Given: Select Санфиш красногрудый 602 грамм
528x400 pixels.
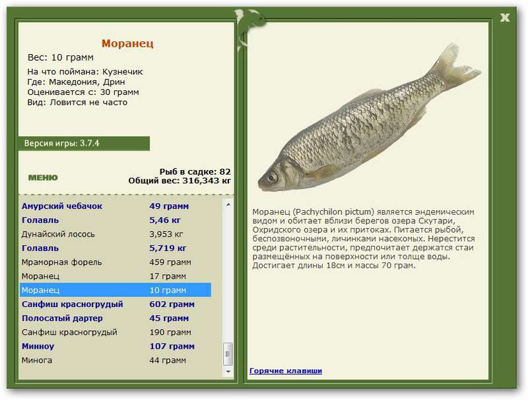Looking at the screenshot, I should [72, 304].
